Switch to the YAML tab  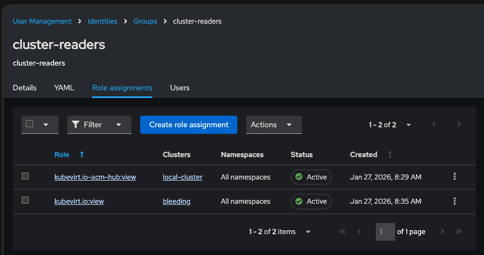[x=64, y=88]
